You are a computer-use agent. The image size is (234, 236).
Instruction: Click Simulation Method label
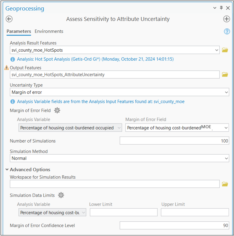29,151
